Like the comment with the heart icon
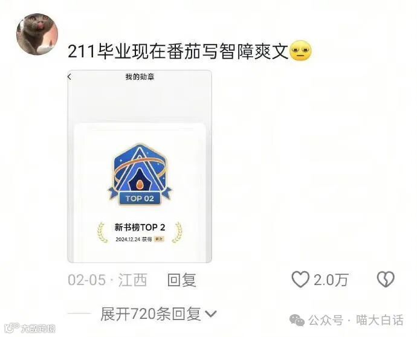This screenshot has width=417, height=337. (300, 280)
